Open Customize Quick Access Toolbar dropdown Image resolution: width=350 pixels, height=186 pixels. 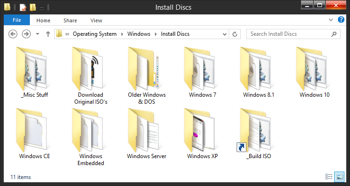tap(42, 8)
